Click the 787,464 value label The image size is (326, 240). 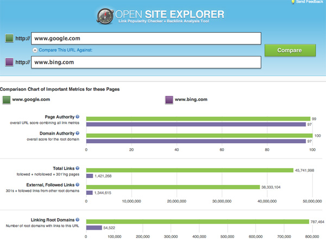pyautogui.click(x=317, y=222)
